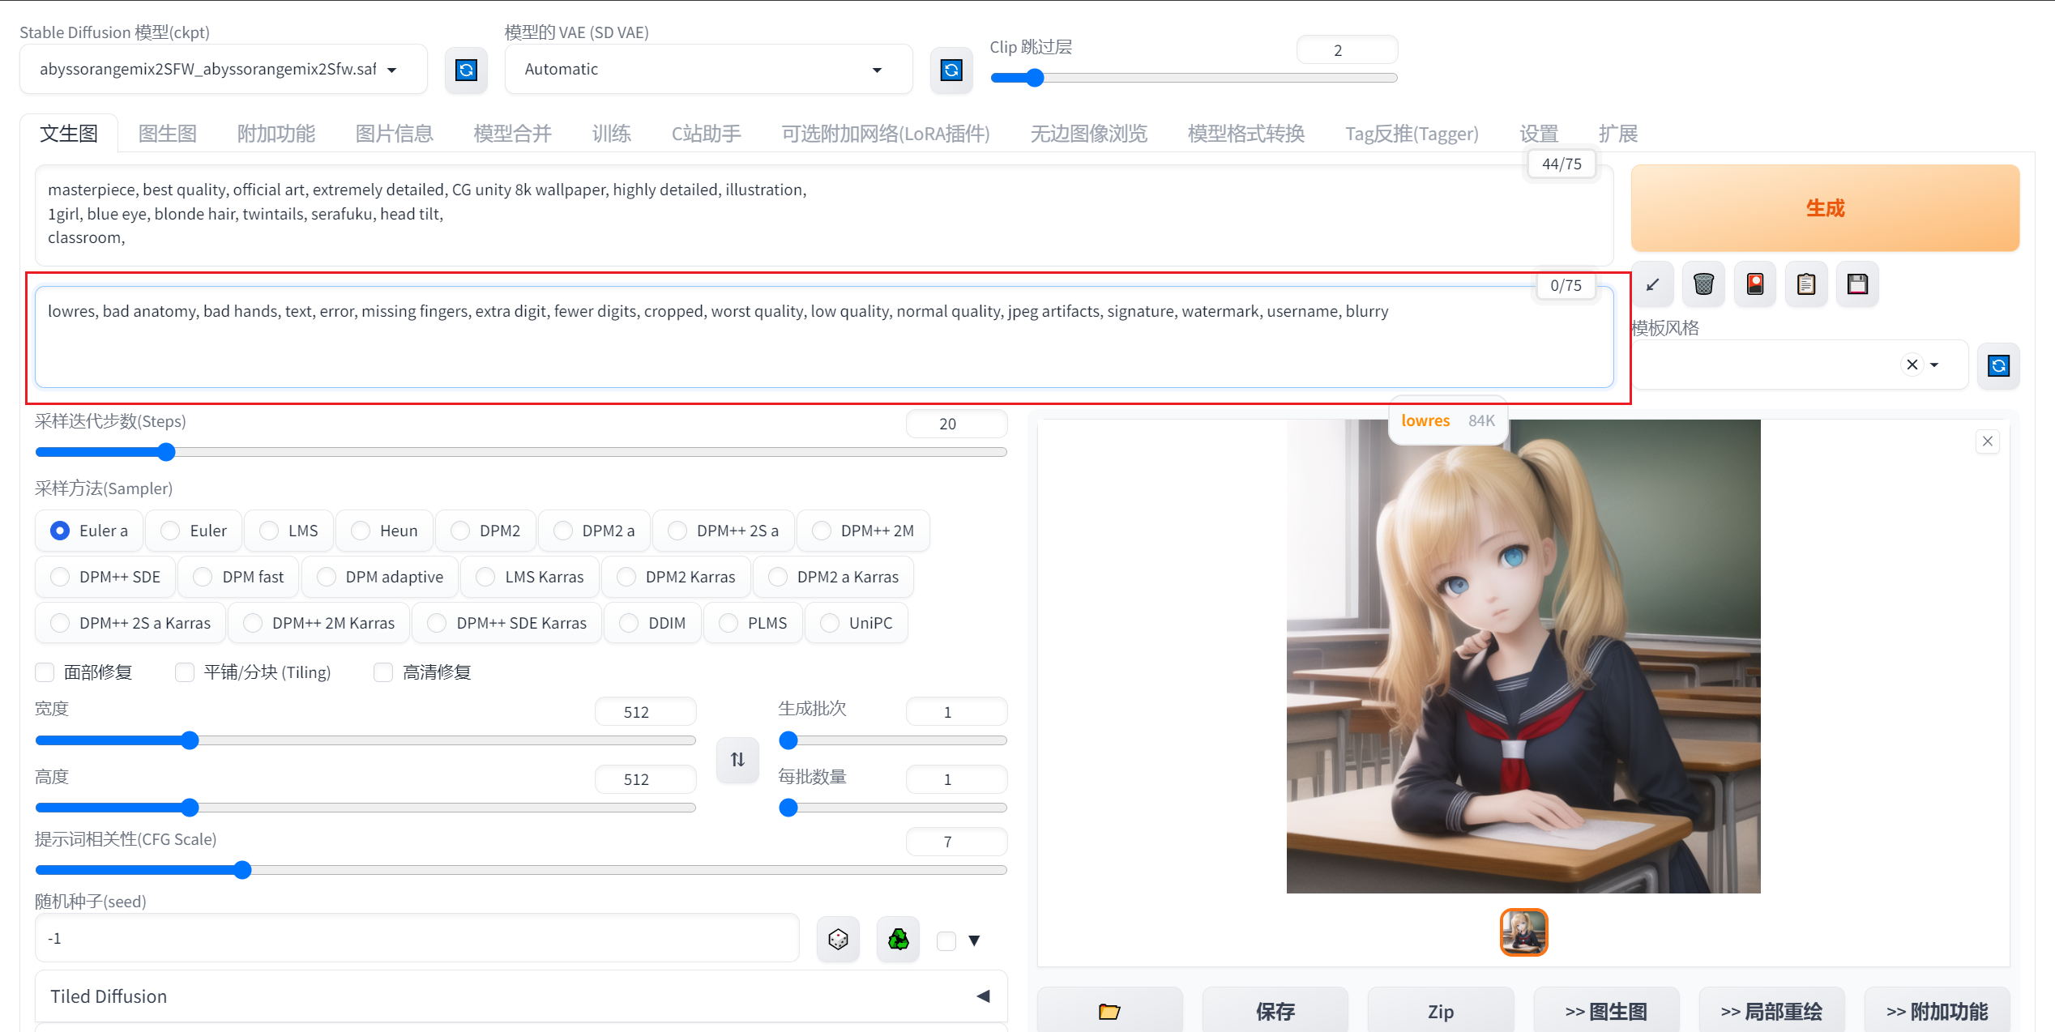Click the clipboard apply style icon

[x=1806, y=284]
